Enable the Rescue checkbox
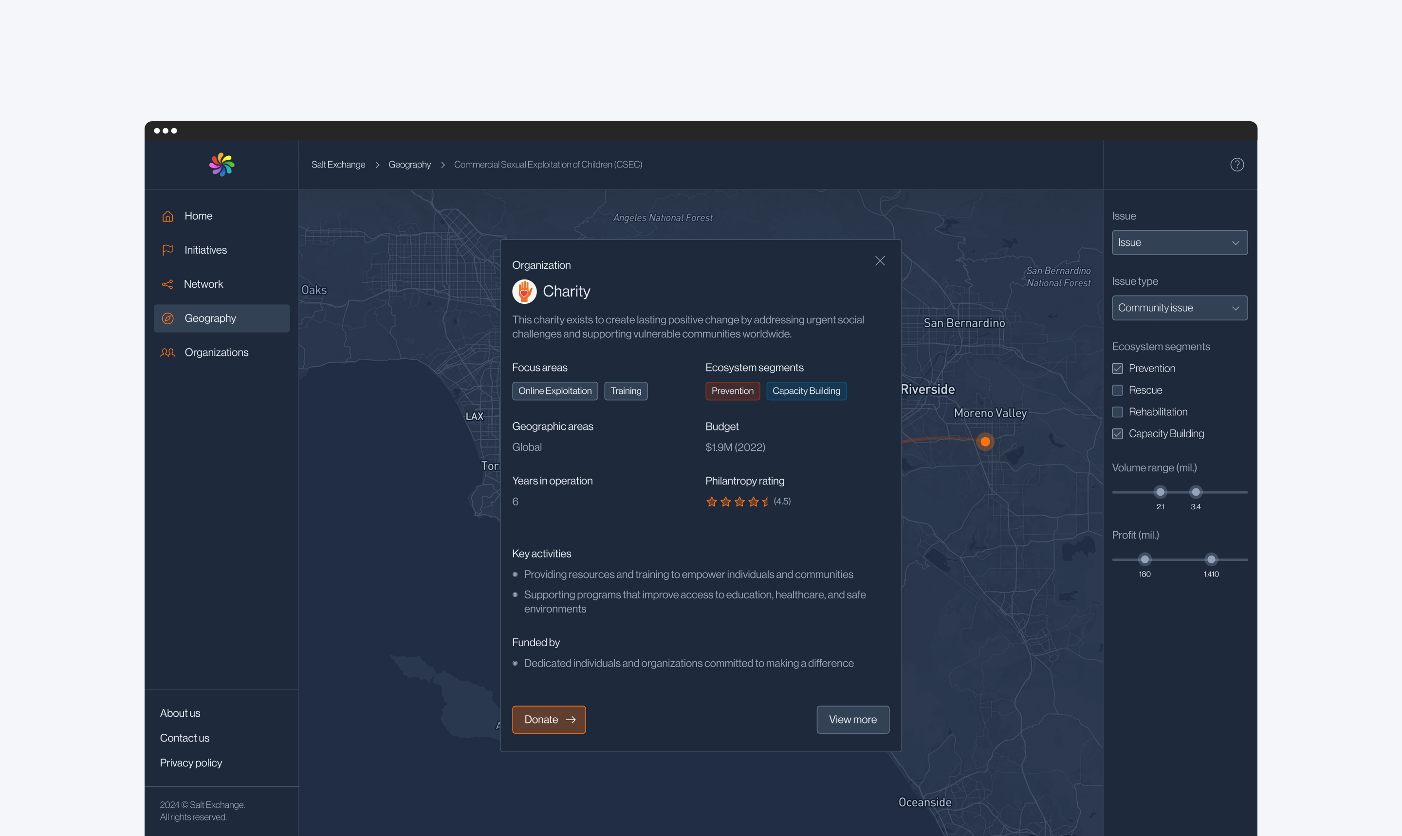1402x836 pixels. (1118, 390)
